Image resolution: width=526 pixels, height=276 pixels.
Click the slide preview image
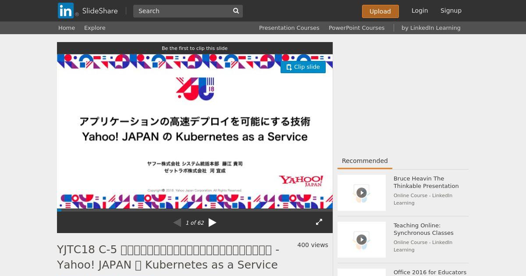(195, 131)
